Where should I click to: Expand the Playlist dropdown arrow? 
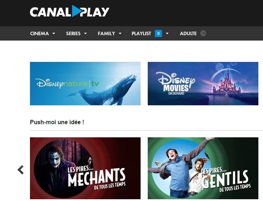pyautogui.click(x=167, y=33)
